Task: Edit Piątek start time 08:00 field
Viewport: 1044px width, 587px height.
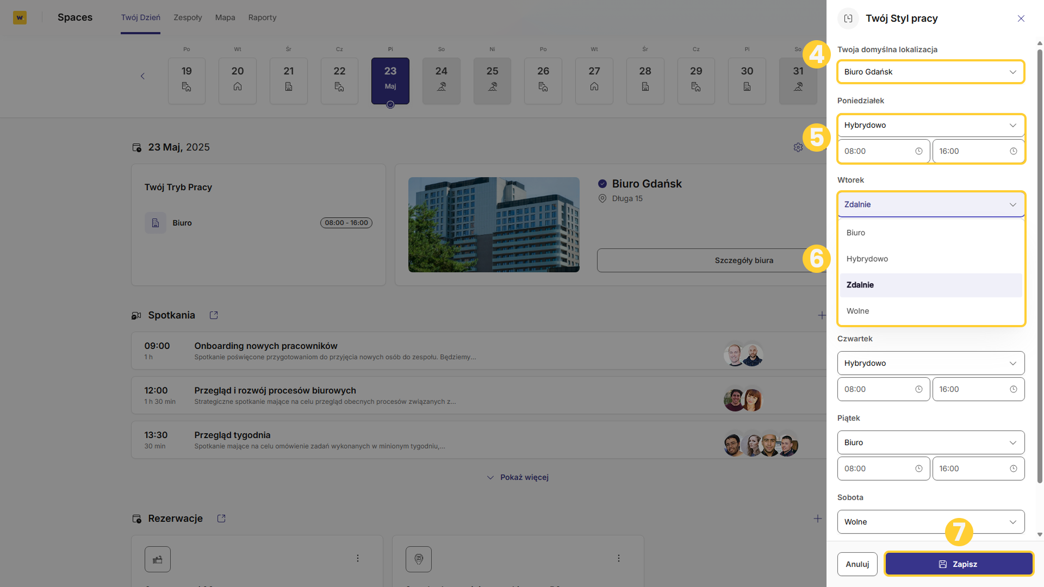Action: pos(884,469)
